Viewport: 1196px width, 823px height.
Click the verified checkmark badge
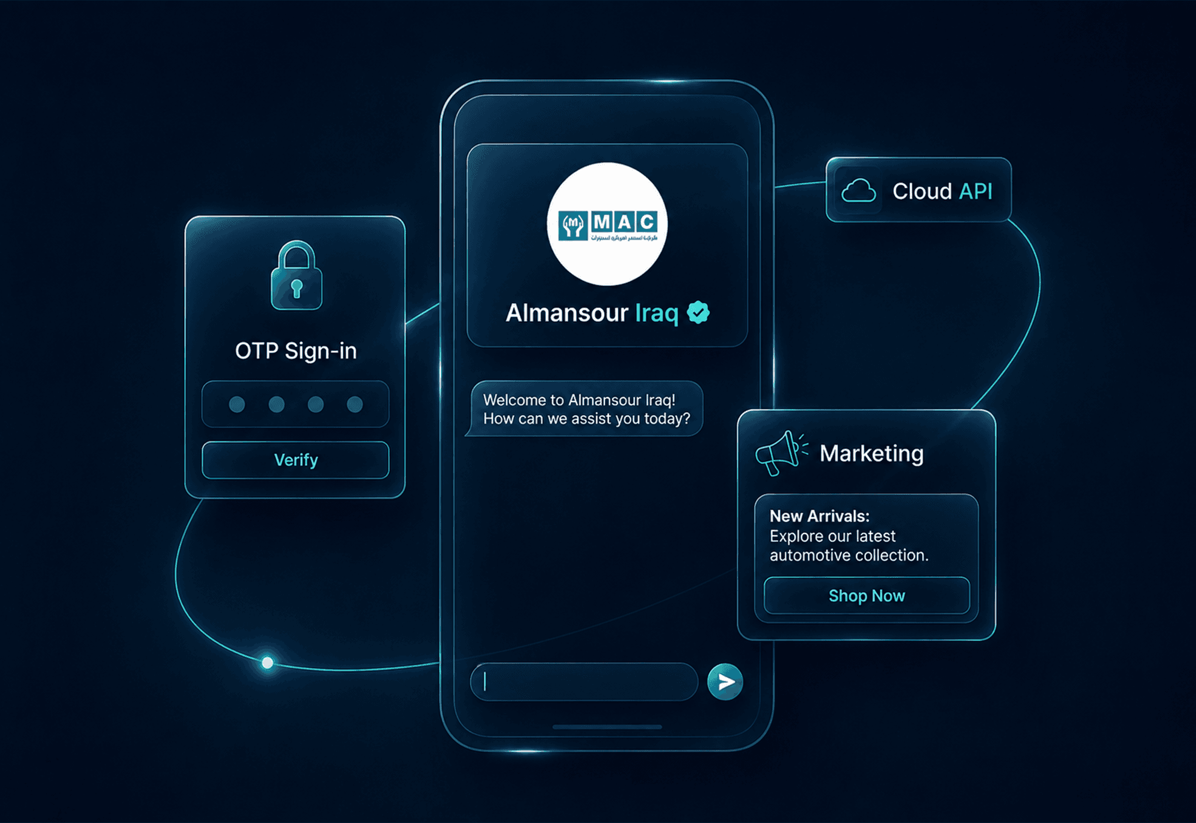[698, 312]
